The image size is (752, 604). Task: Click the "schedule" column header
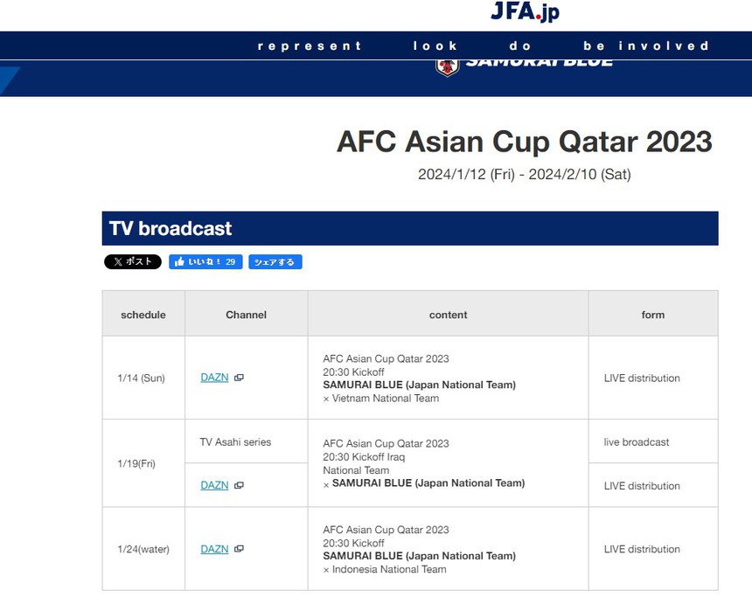pyautogui.click(x=143, y=315)
